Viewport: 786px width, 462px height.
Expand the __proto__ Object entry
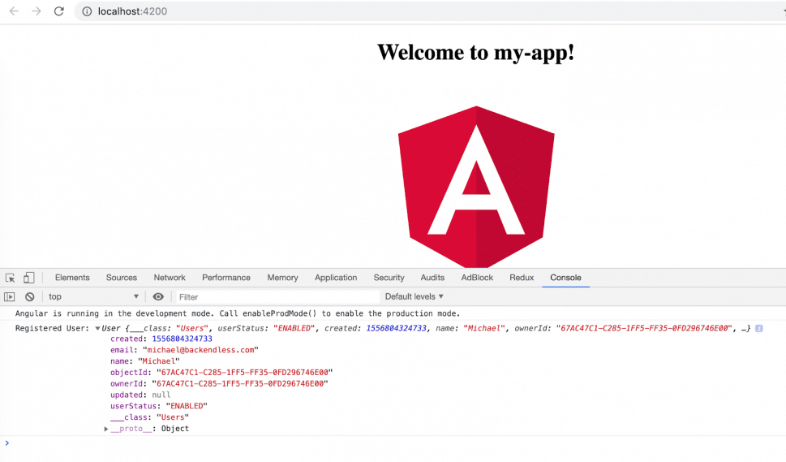(105, 429)
